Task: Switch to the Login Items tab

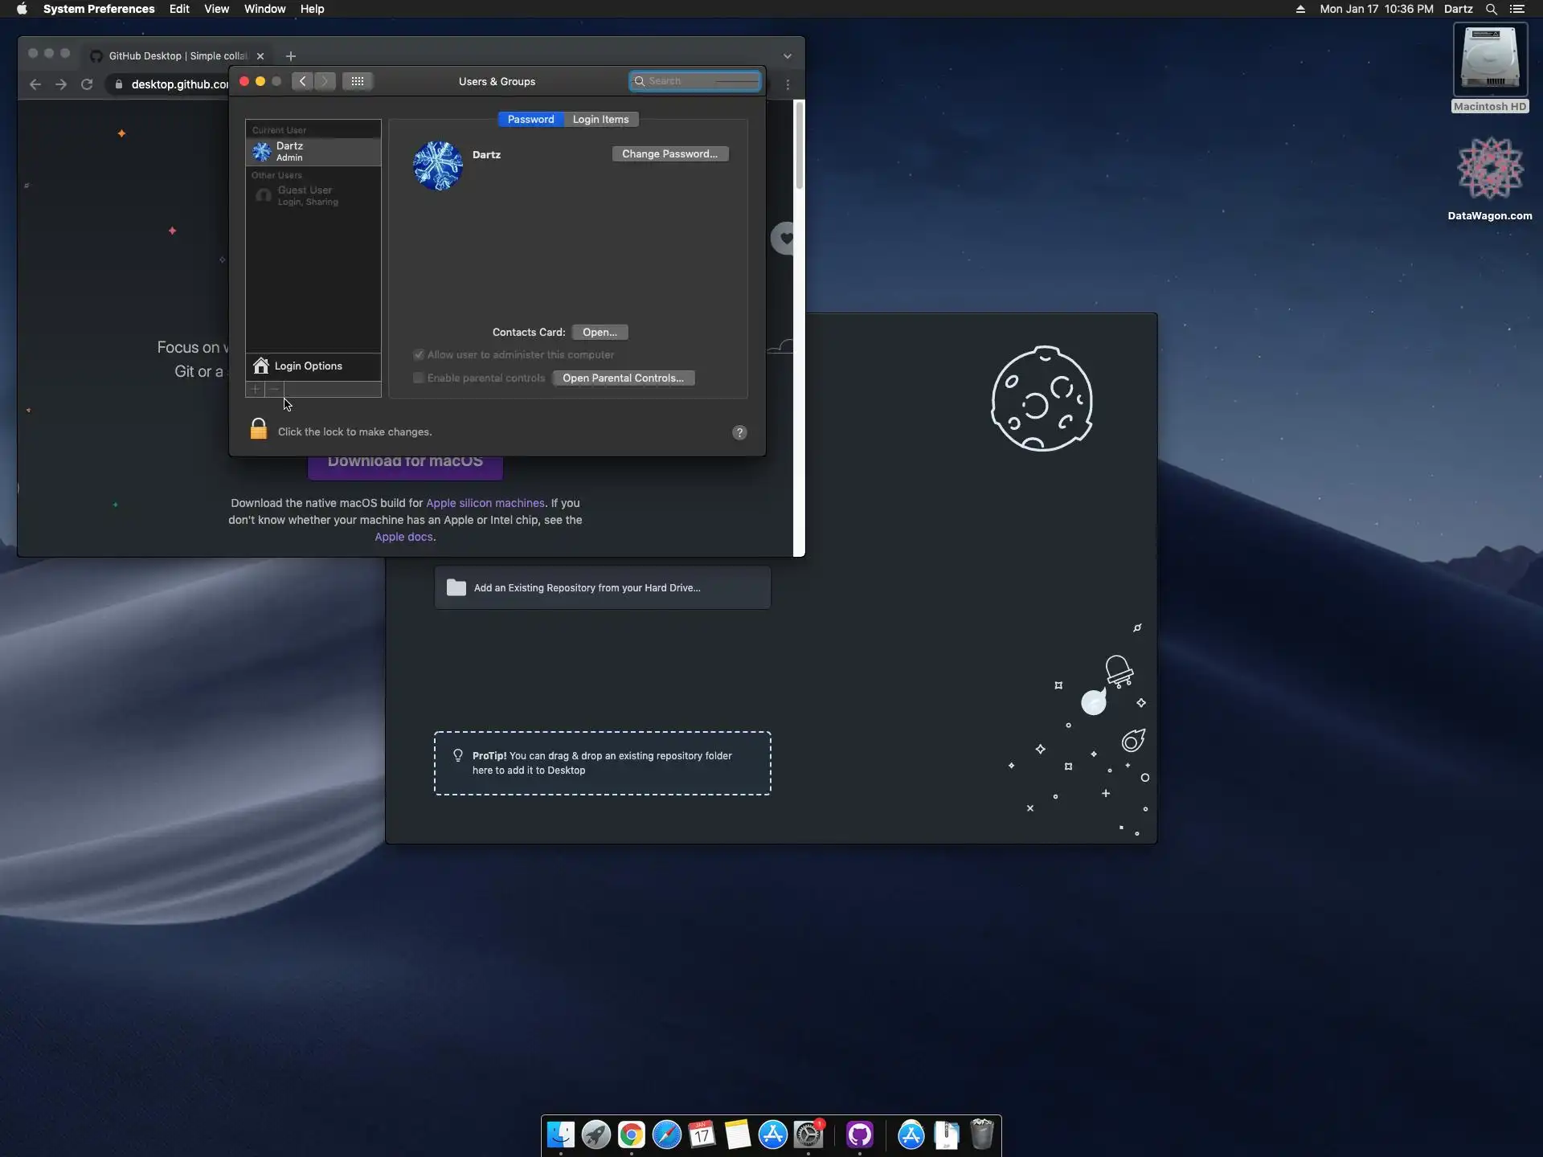Action: [x=600, y=119]
